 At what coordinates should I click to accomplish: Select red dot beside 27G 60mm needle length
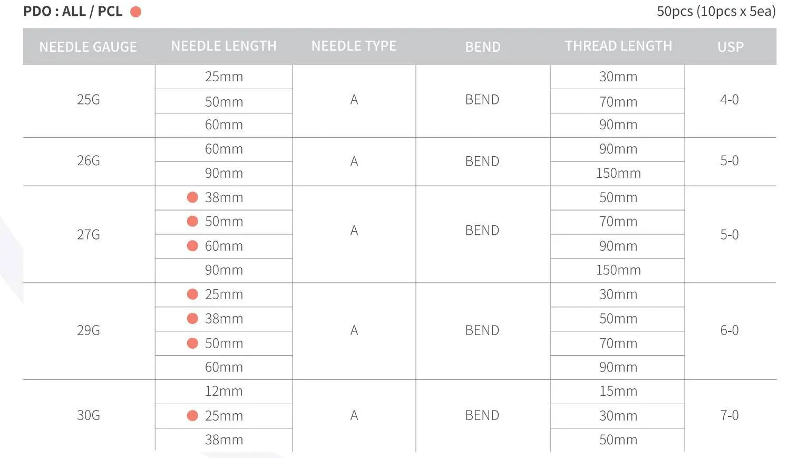click(x=192, y=246)
